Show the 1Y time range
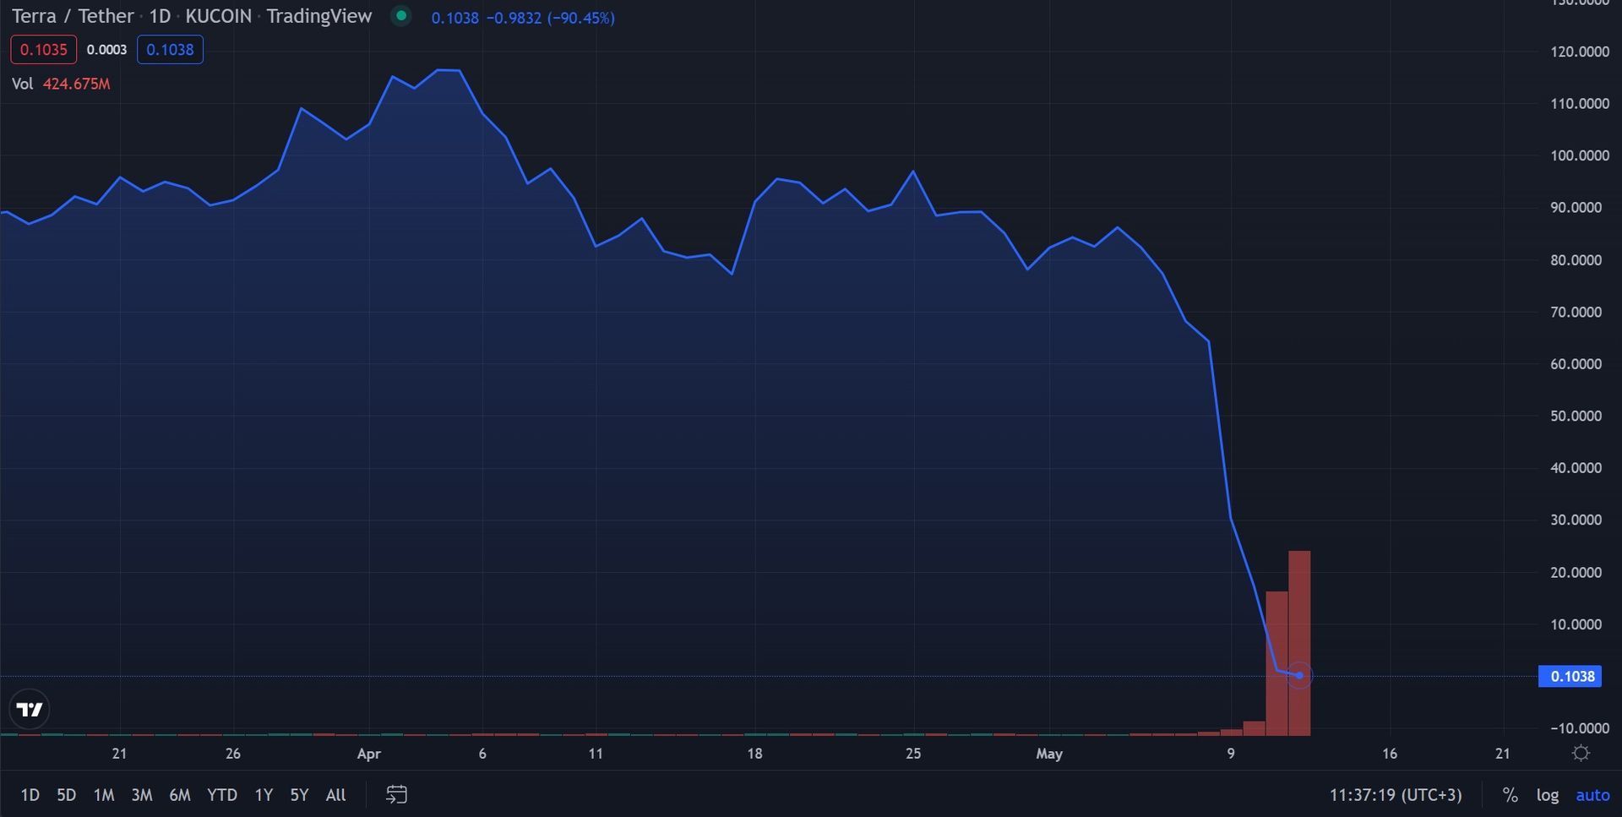Image resolution: width=1622 pixels, height=817 pixels. [264, 795]
